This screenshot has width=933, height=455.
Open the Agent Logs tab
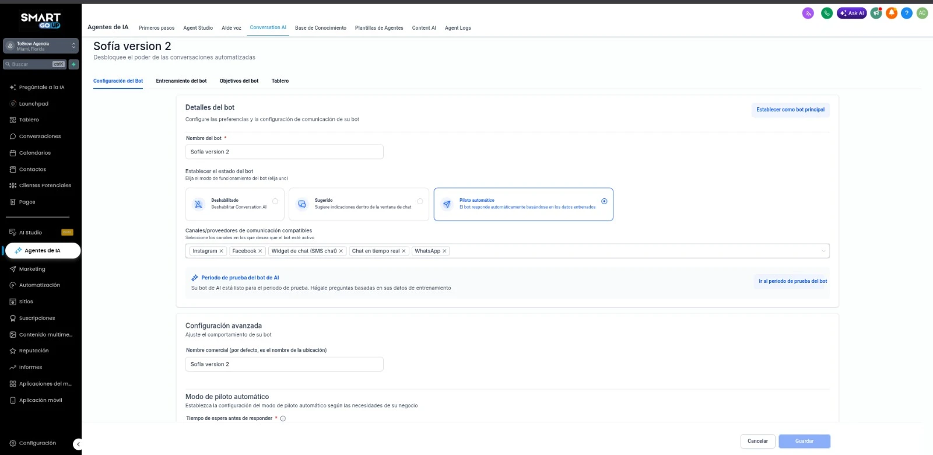(x=458, y=28)
